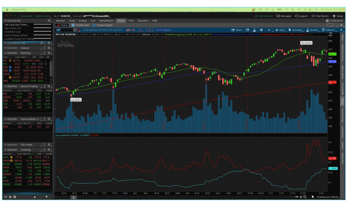Open the Style dropdown menu
The height and width of the screenshot is (213, 348).
click(280, 30)
